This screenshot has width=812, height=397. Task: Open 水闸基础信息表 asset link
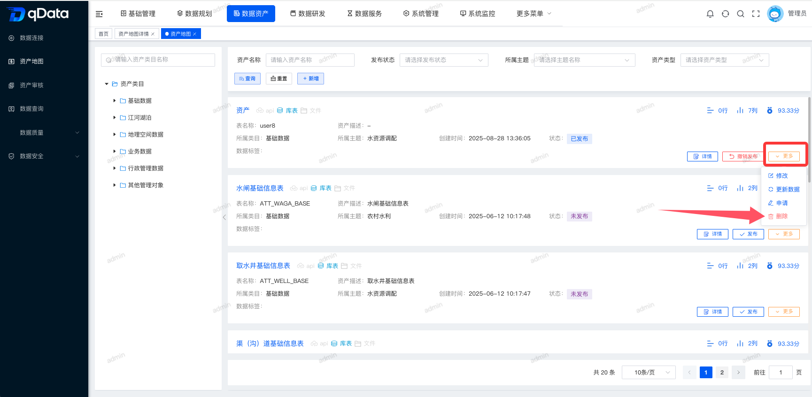260,188
